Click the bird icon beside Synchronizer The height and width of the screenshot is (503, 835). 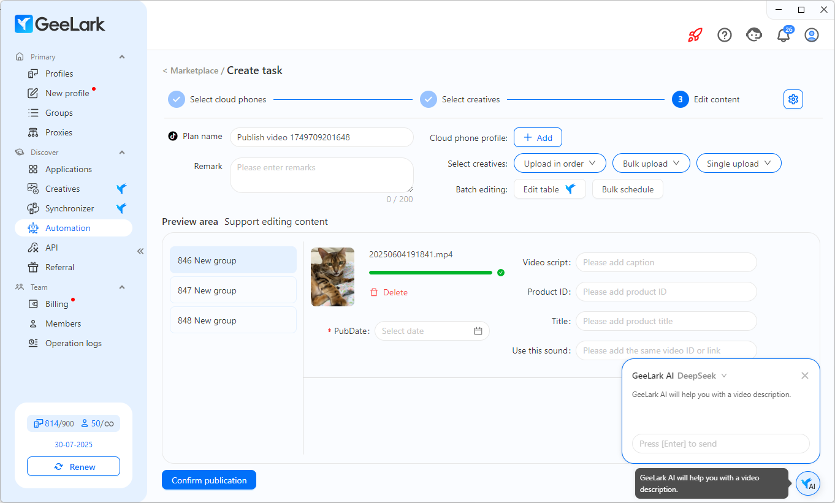click(x=121, y=208)
